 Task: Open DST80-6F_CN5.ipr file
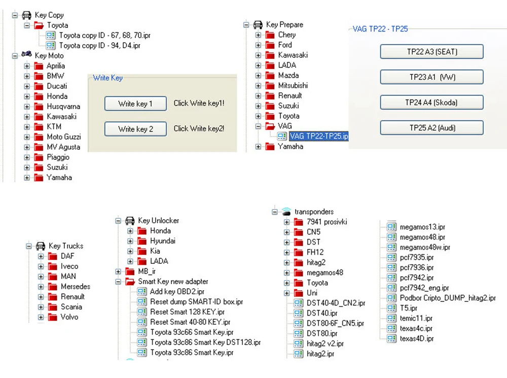click(x=335, y=323)
